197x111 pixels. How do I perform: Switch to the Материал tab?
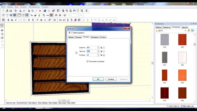click(x=94, y=37)
